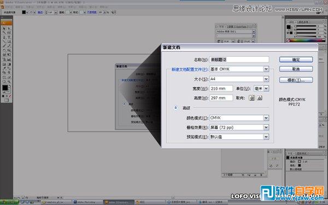Click the 确定 OK button
Image resolution: width=328 pixels, height=205 pixels.
pyautogui.click(x=296, y=60)
